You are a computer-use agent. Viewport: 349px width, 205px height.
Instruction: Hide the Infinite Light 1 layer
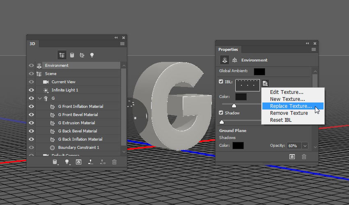click(x=31, y=90)
